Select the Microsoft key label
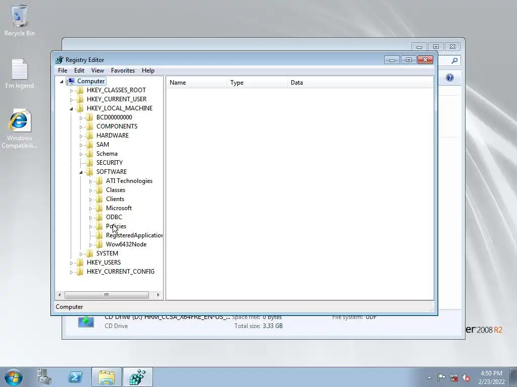 [119, 208]
